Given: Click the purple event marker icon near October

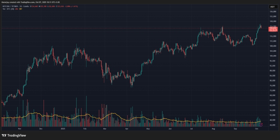Looking at the screenshot, I should coord(261,125).
